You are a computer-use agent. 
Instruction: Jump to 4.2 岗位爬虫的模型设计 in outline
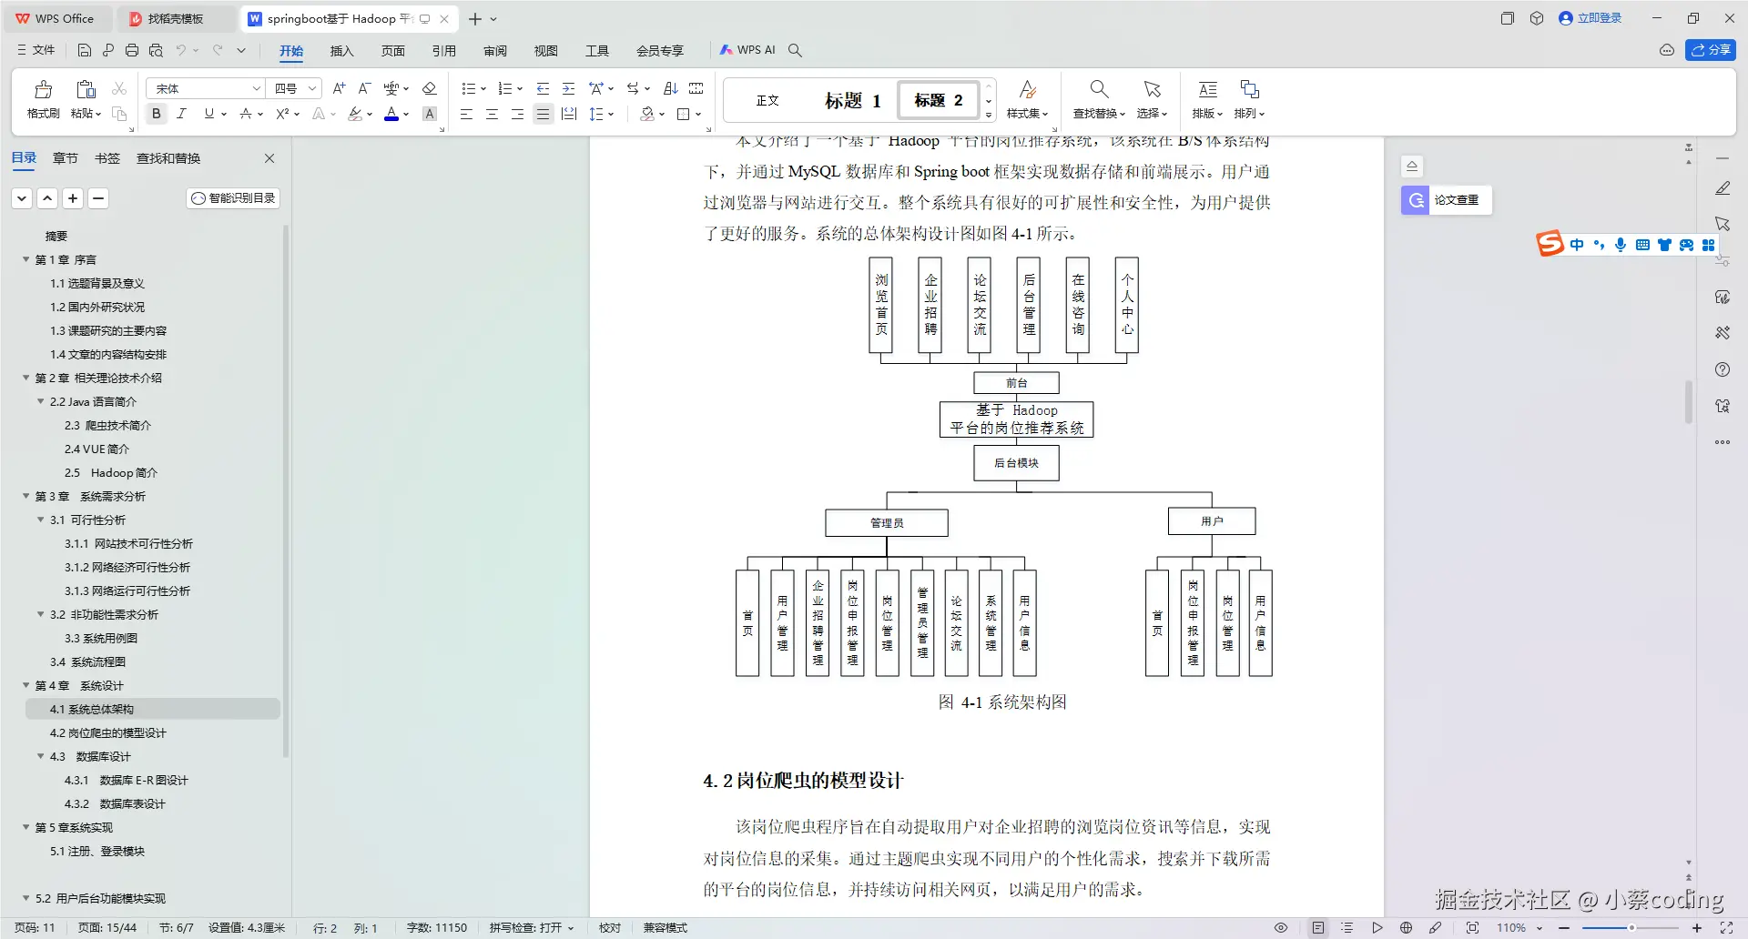click(107, 732)
